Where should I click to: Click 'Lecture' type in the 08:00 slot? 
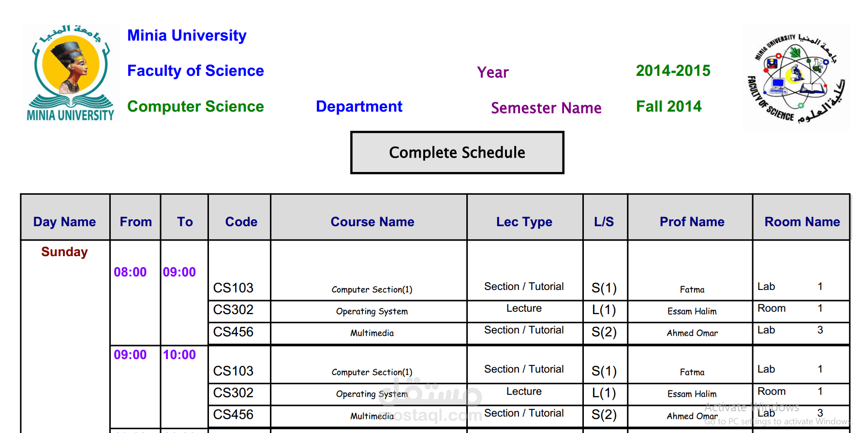524,308
